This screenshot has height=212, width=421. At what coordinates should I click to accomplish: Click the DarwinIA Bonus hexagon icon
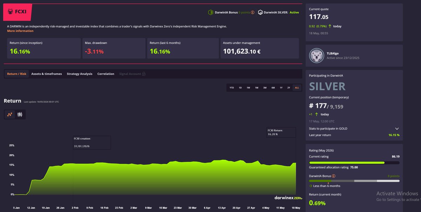tap(210, 12)
